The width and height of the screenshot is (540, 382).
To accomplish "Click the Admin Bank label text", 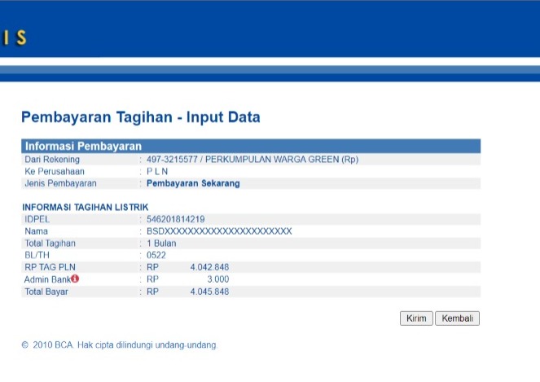I will (x=47, y=279).
